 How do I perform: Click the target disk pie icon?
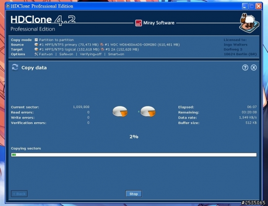[148, 111]
